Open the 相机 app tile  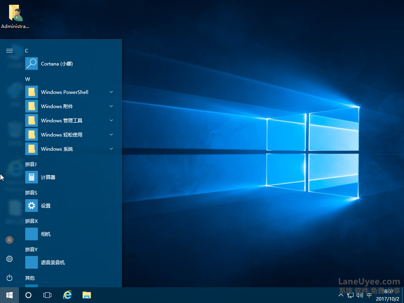coord(32,234)
